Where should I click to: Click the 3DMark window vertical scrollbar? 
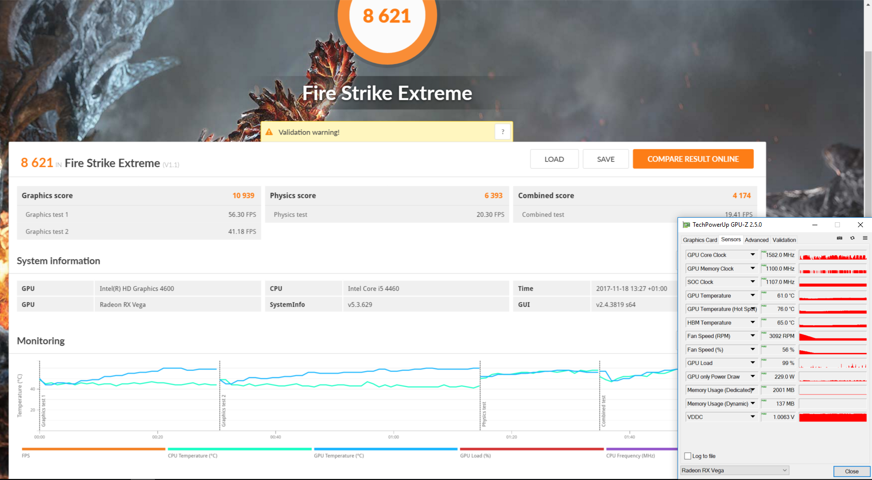click(x=867, y=135)
